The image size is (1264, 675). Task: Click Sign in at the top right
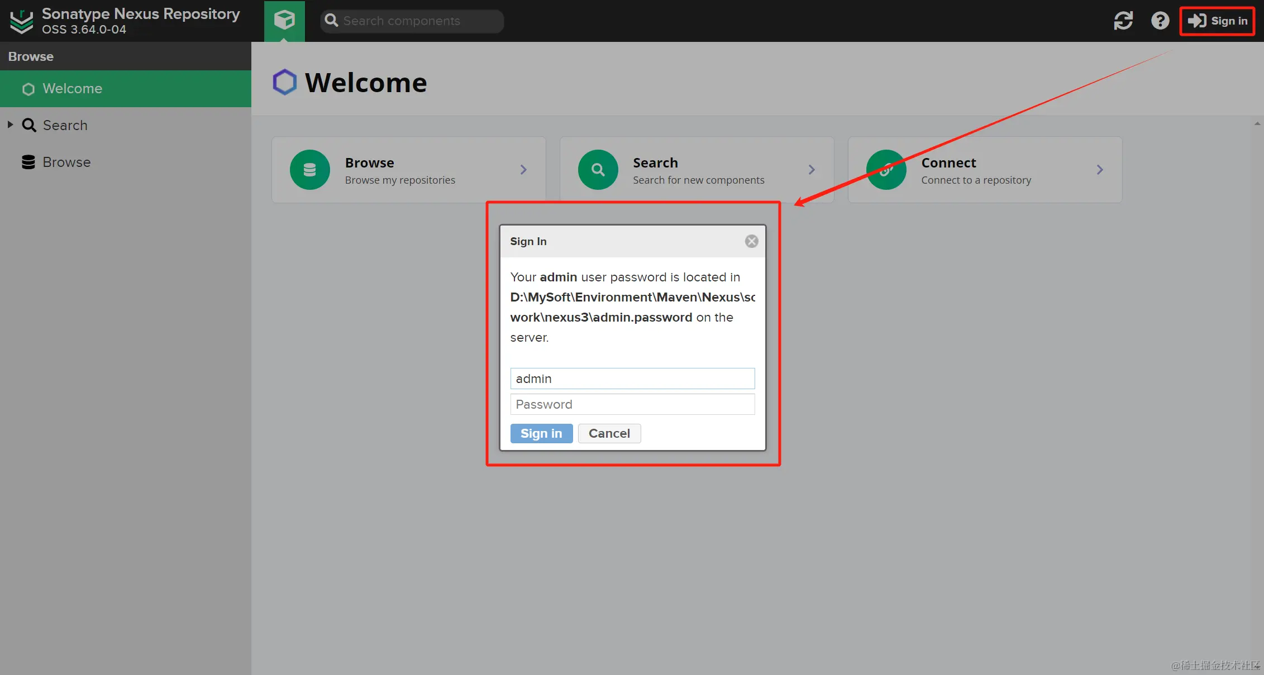tap(1217, 21)
